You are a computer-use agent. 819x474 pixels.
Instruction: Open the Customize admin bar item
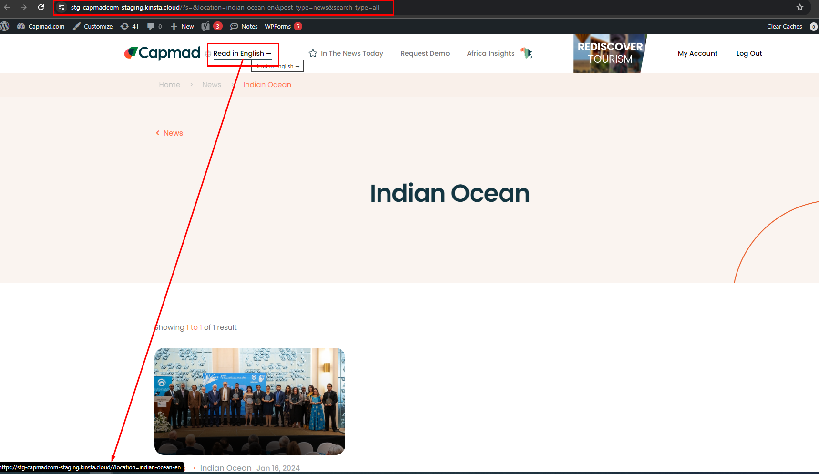(93, 26)
